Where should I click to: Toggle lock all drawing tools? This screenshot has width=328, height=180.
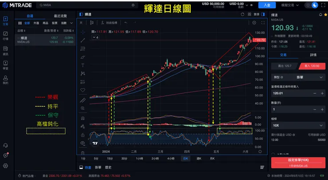83,135
